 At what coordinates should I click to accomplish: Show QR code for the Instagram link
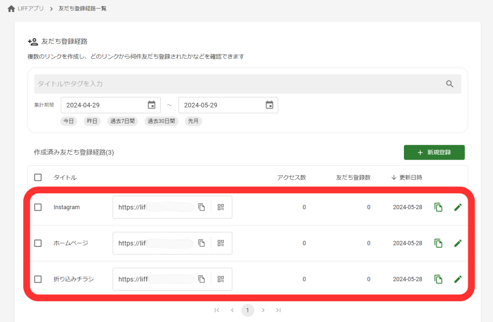point(221,207)
